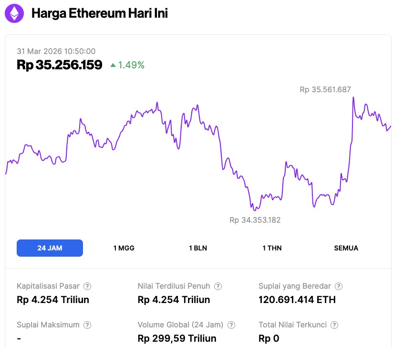Click help icon next to Suplai yang Beredar
The image size is (393, 347).
coord(339,286)
